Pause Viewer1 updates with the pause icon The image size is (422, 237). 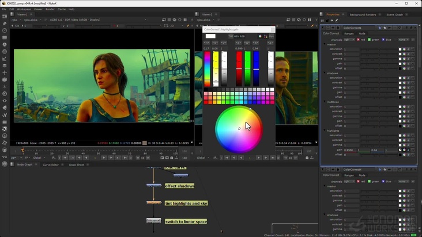(185, 20)
